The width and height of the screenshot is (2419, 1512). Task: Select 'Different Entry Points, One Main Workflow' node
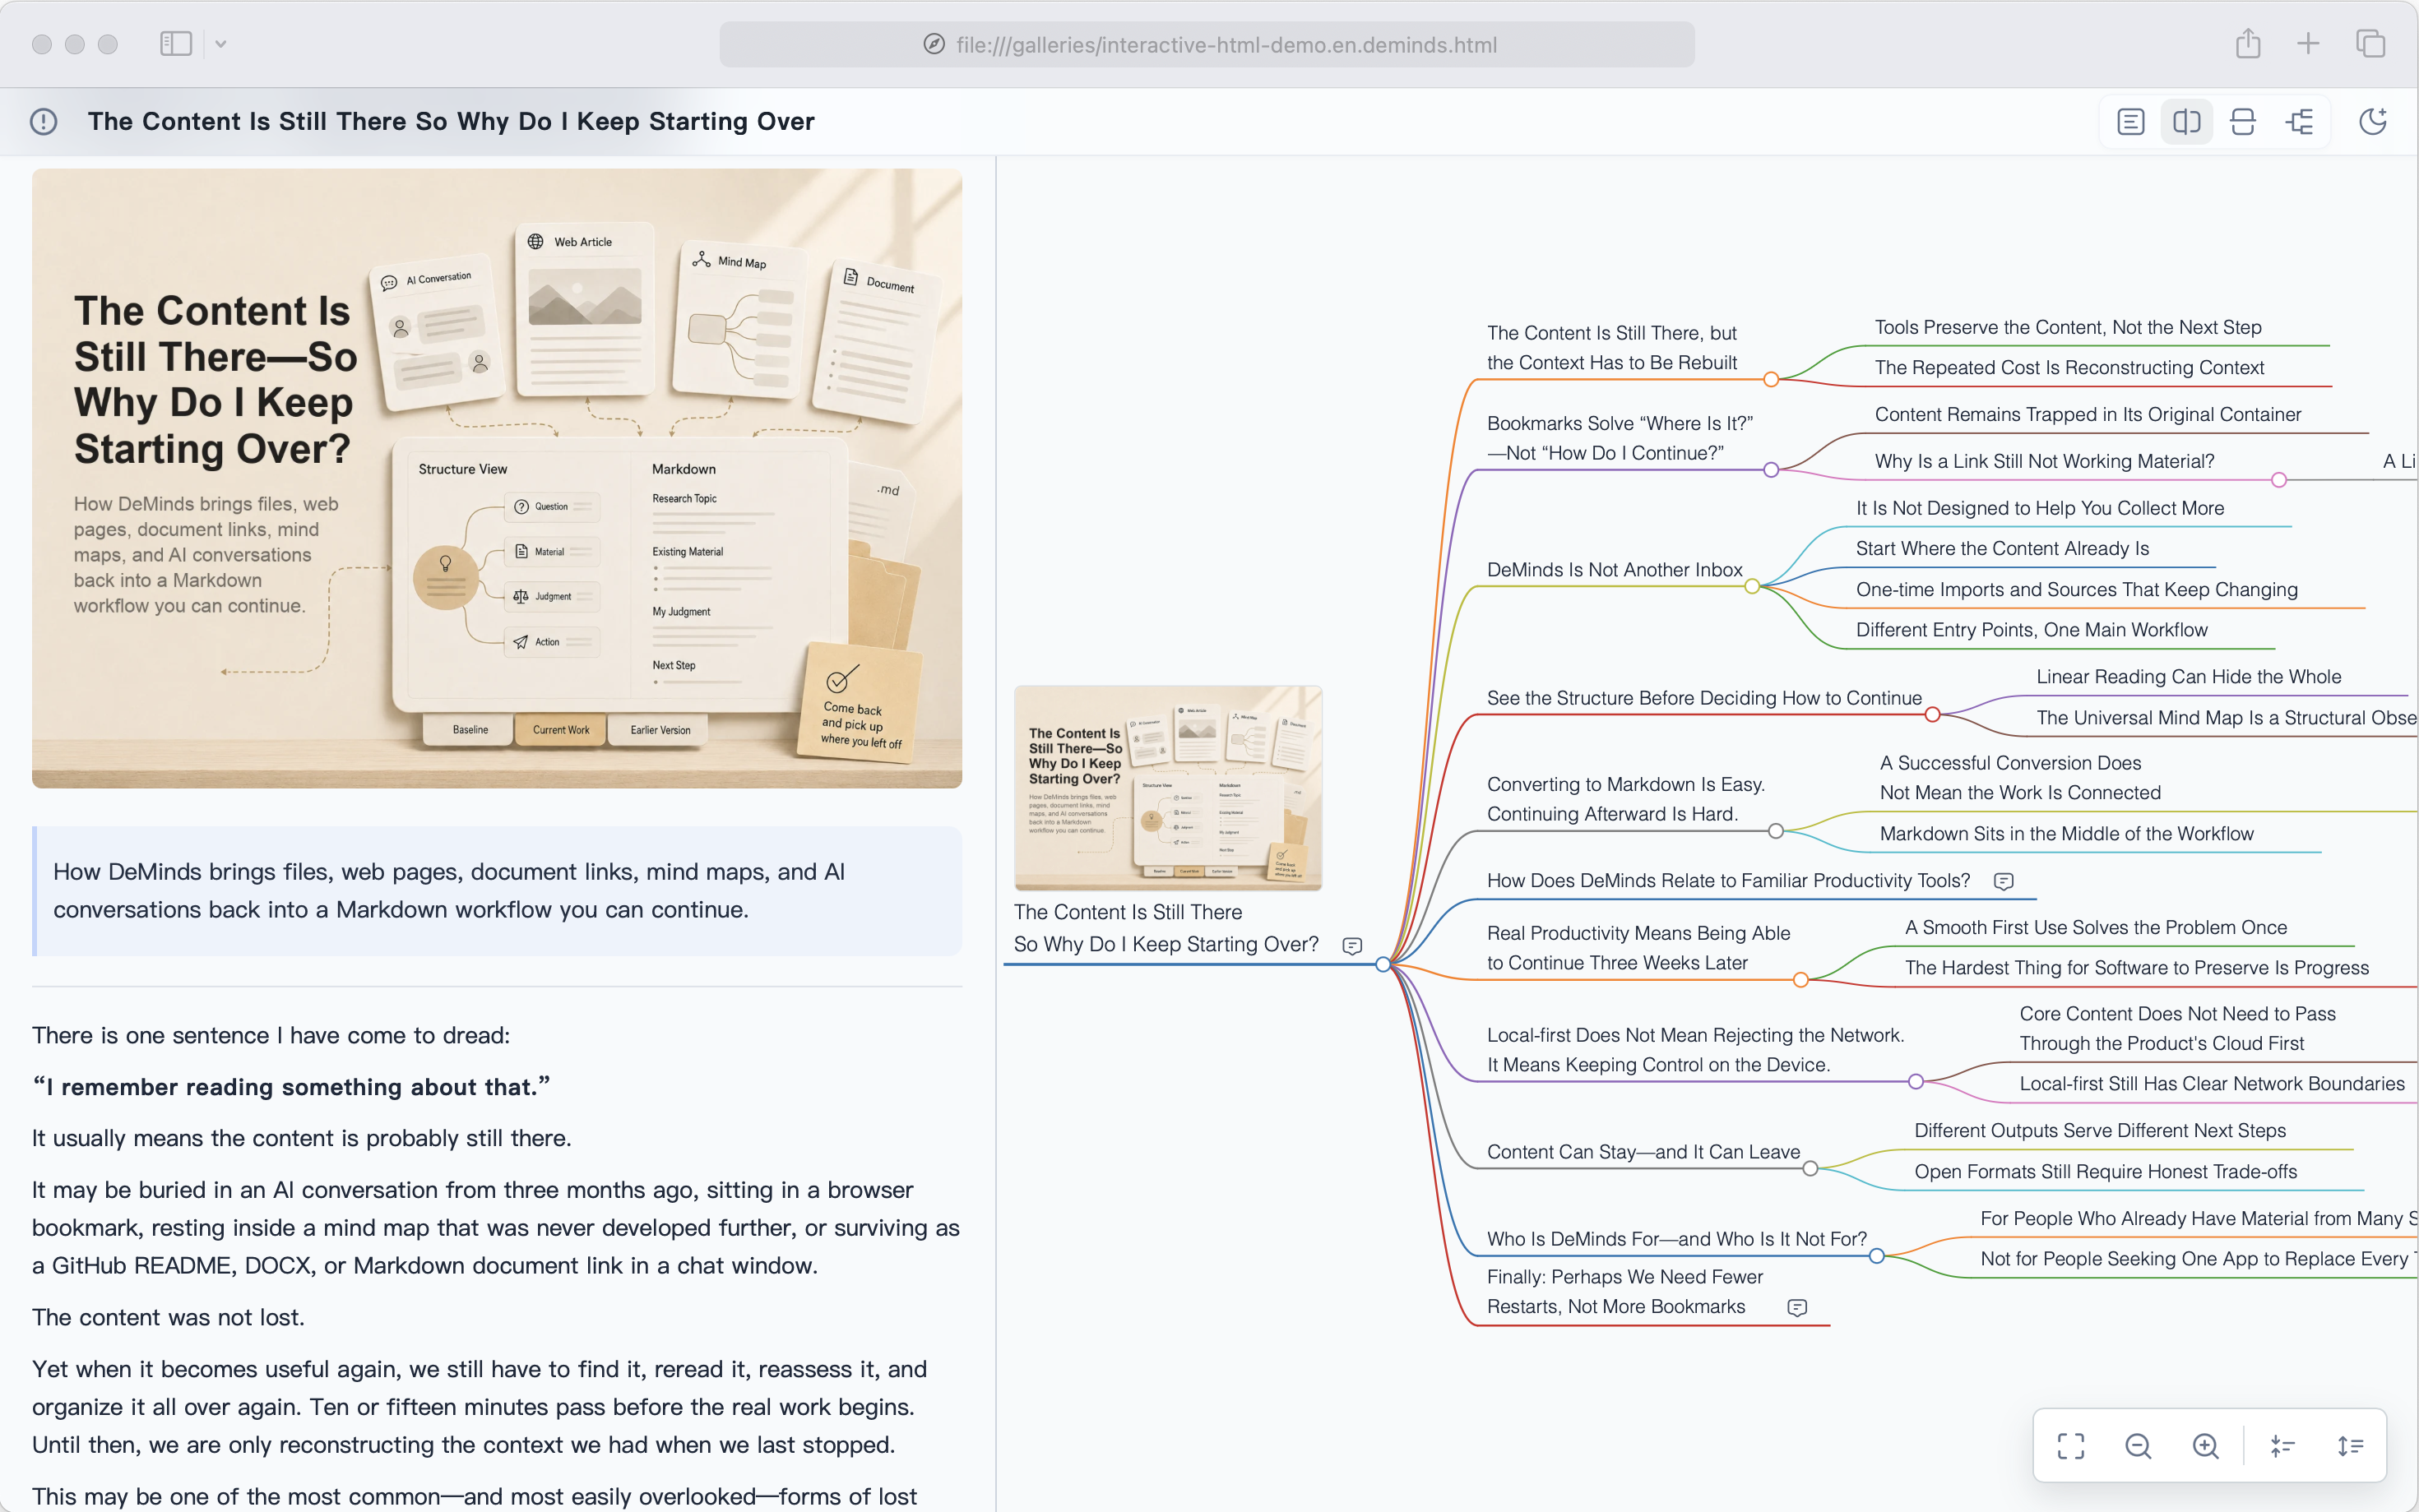coord(2031,629)
